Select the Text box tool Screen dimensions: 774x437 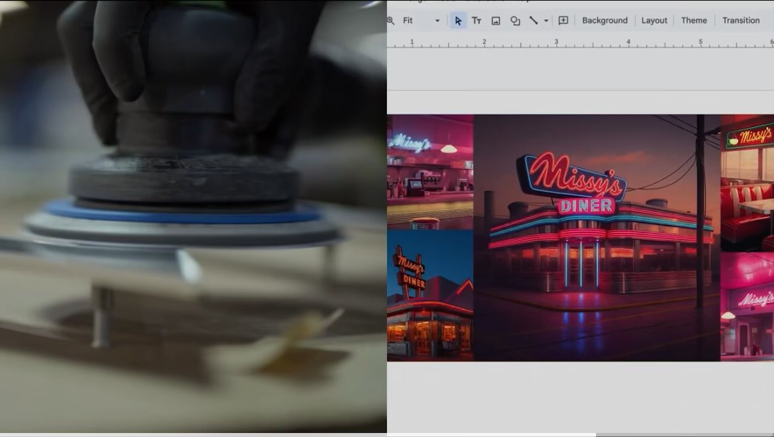click(476, 21)
